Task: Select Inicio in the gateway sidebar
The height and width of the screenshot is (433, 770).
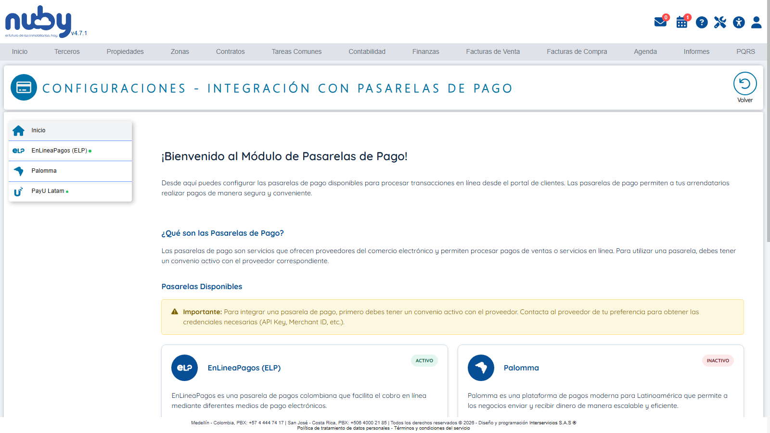Action: 70,130
